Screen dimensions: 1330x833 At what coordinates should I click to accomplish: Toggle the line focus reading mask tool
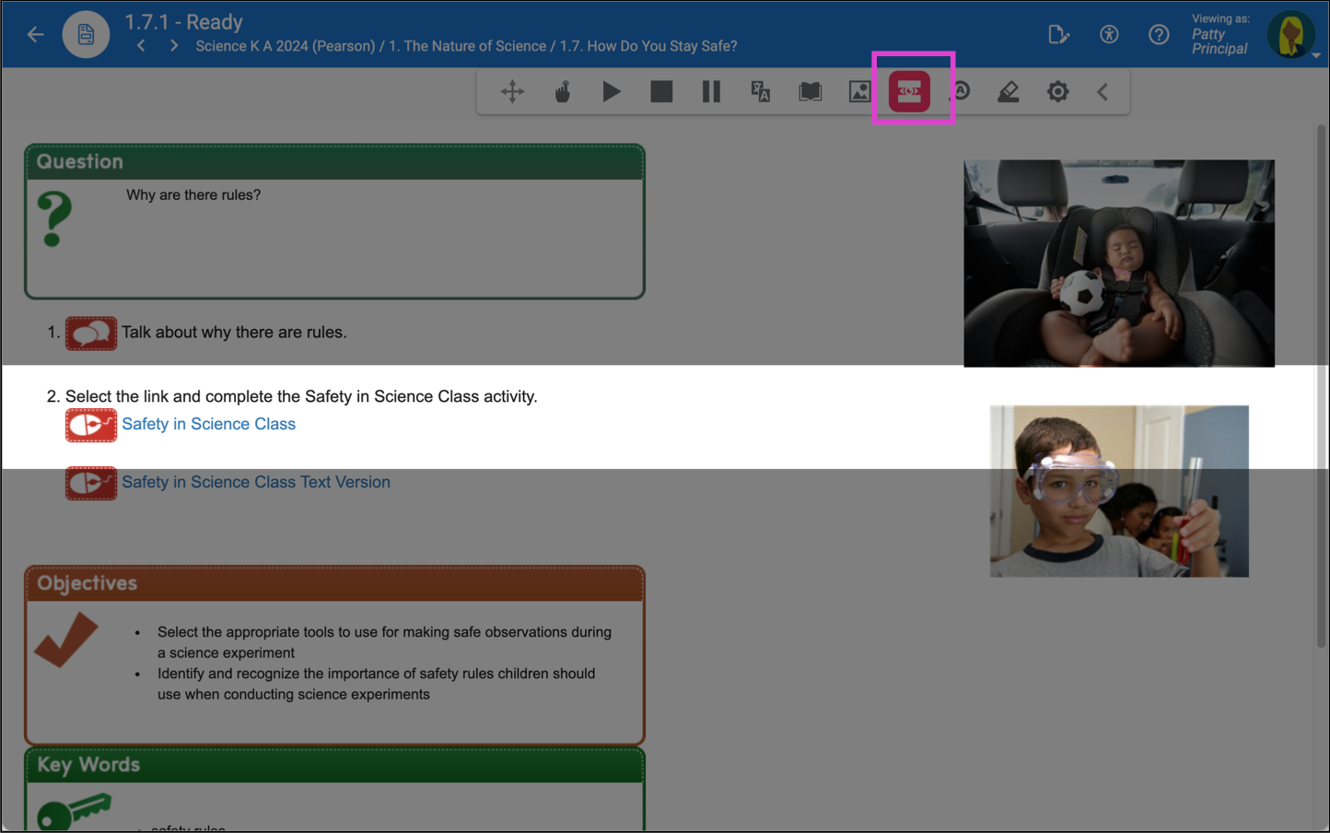point(909,91)
